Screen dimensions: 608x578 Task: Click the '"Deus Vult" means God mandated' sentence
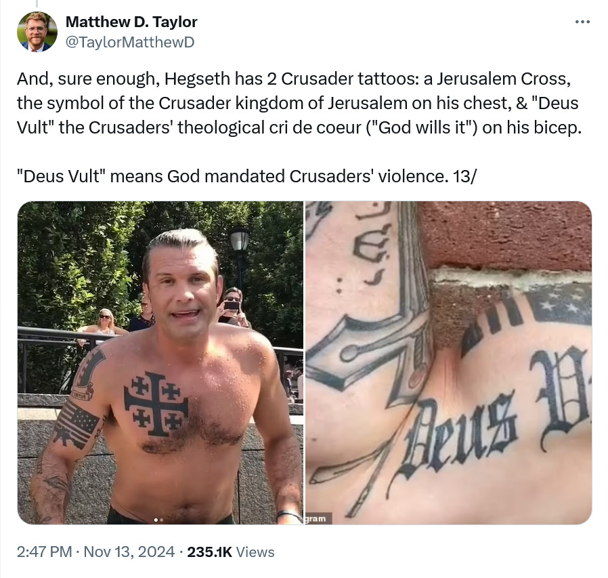click(x=246, y=176)
